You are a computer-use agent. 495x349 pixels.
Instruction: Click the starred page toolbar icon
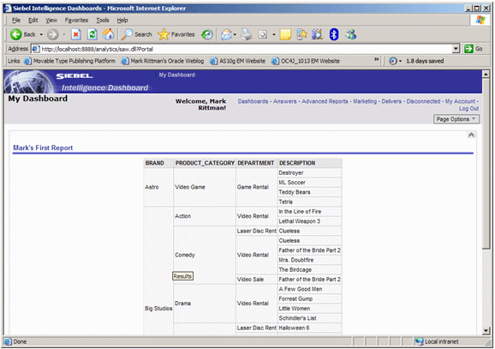click(x=301, y=34)
